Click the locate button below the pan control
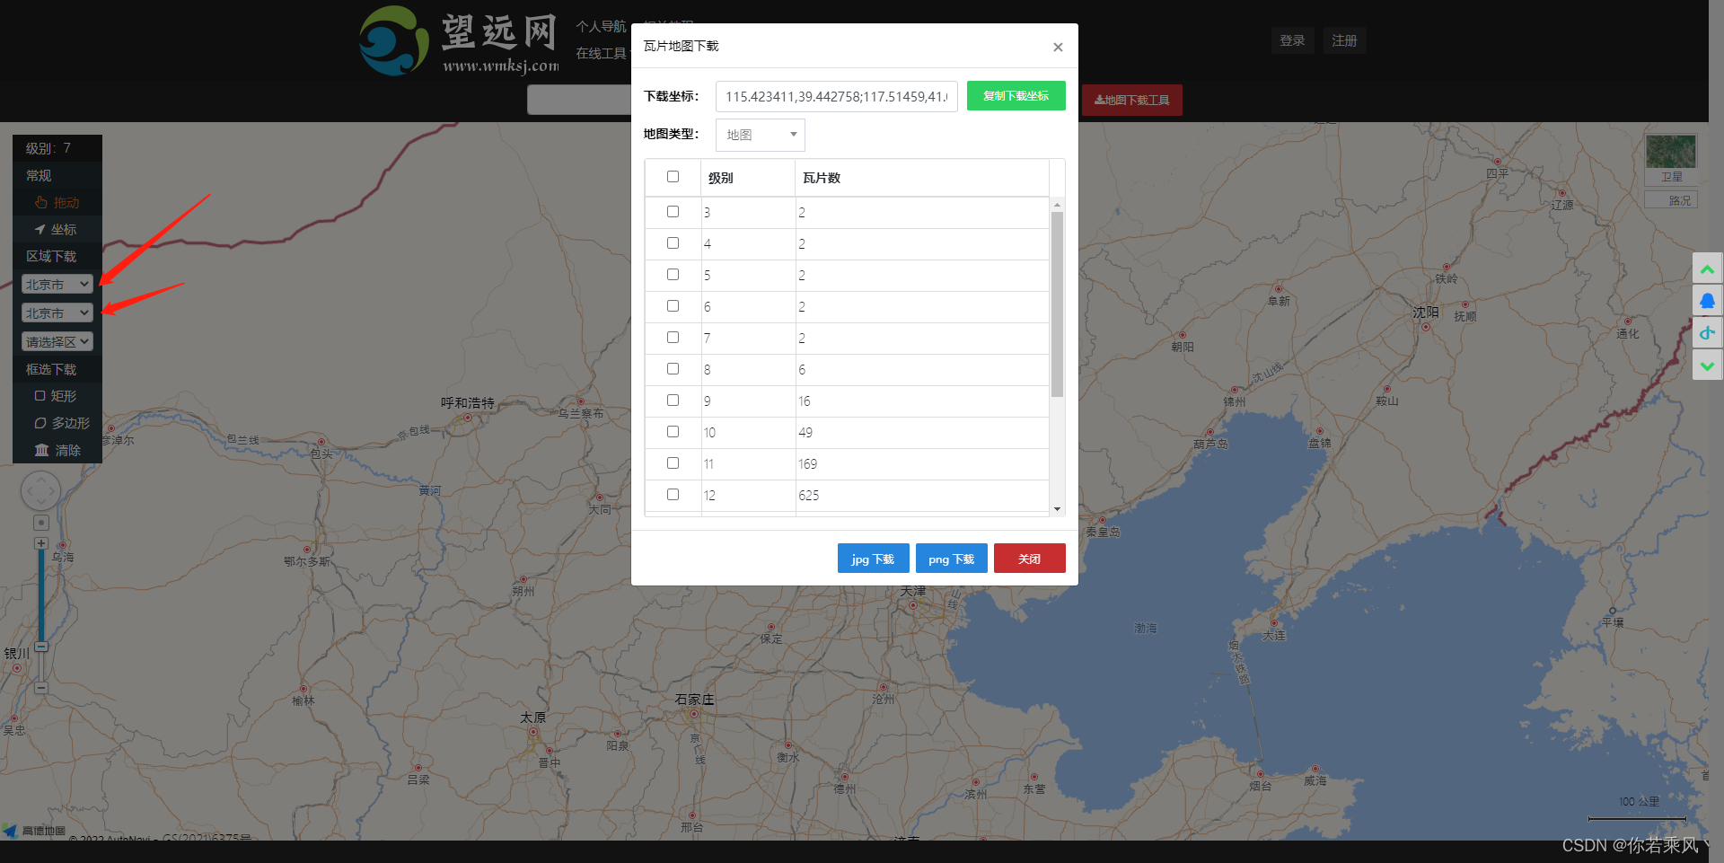1724x863 pixels. tap(41, 522)
